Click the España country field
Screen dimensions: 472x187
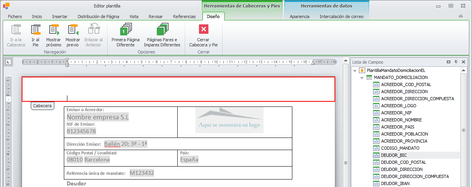click(190, 159)
